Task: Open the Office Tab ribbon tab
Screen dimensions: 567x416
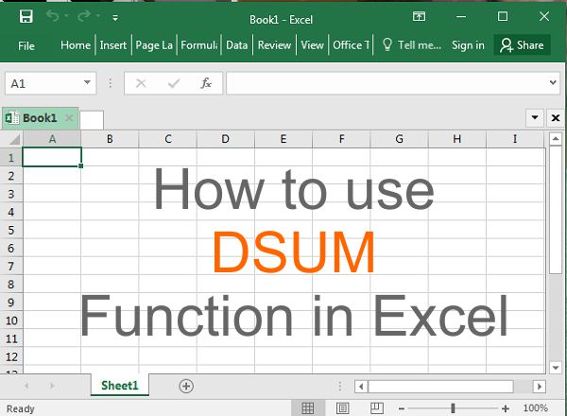Action: 352,45
